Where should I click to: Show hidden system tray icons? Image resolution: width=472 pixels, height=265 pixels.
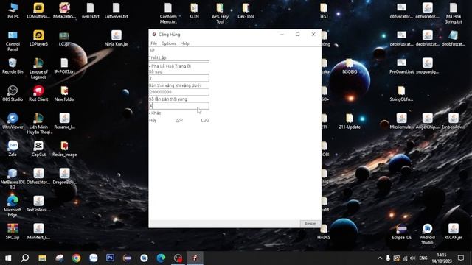380,258
